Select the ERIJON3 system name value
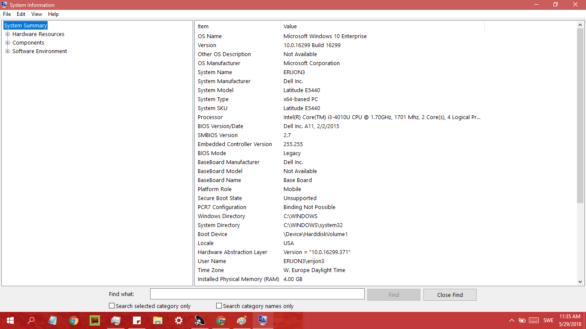Image resolution: width=586 pixels, height=329 pixels. [294, 72]
